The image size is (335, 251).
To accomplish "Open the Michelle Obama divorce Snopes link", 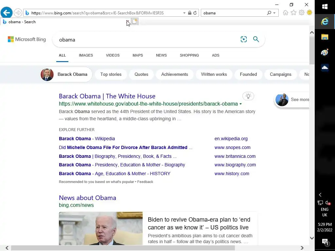I will (x=126, y=147).
